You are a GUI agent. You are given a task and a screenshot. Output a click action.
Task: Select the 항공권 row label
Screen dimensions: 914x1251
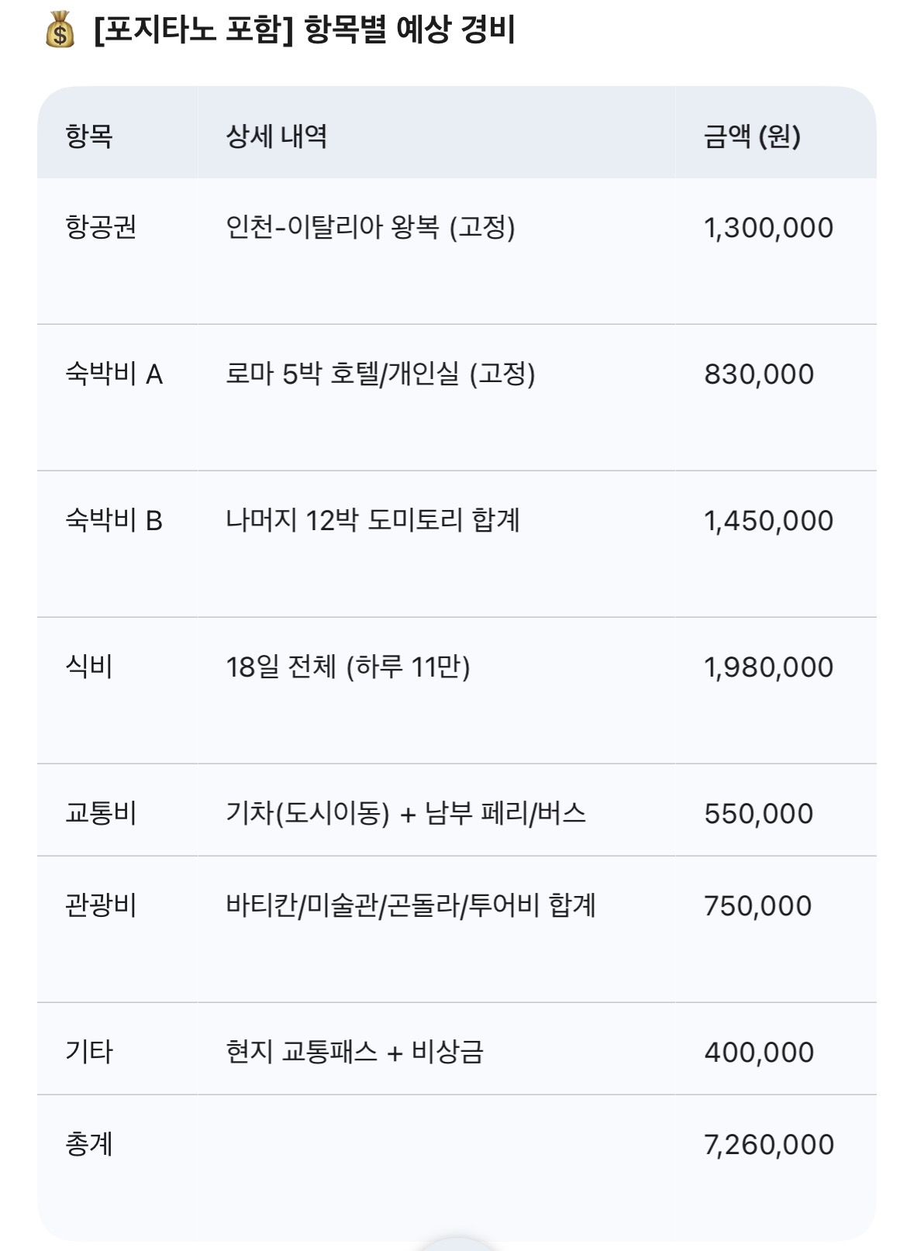tap(101, 228)
